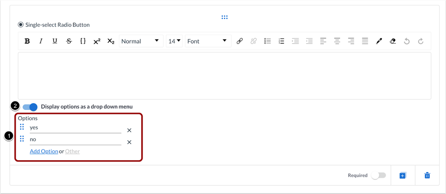The image size is (446, 194).
Task: Disable Display options as drop down menu
Action: (30, 107)
